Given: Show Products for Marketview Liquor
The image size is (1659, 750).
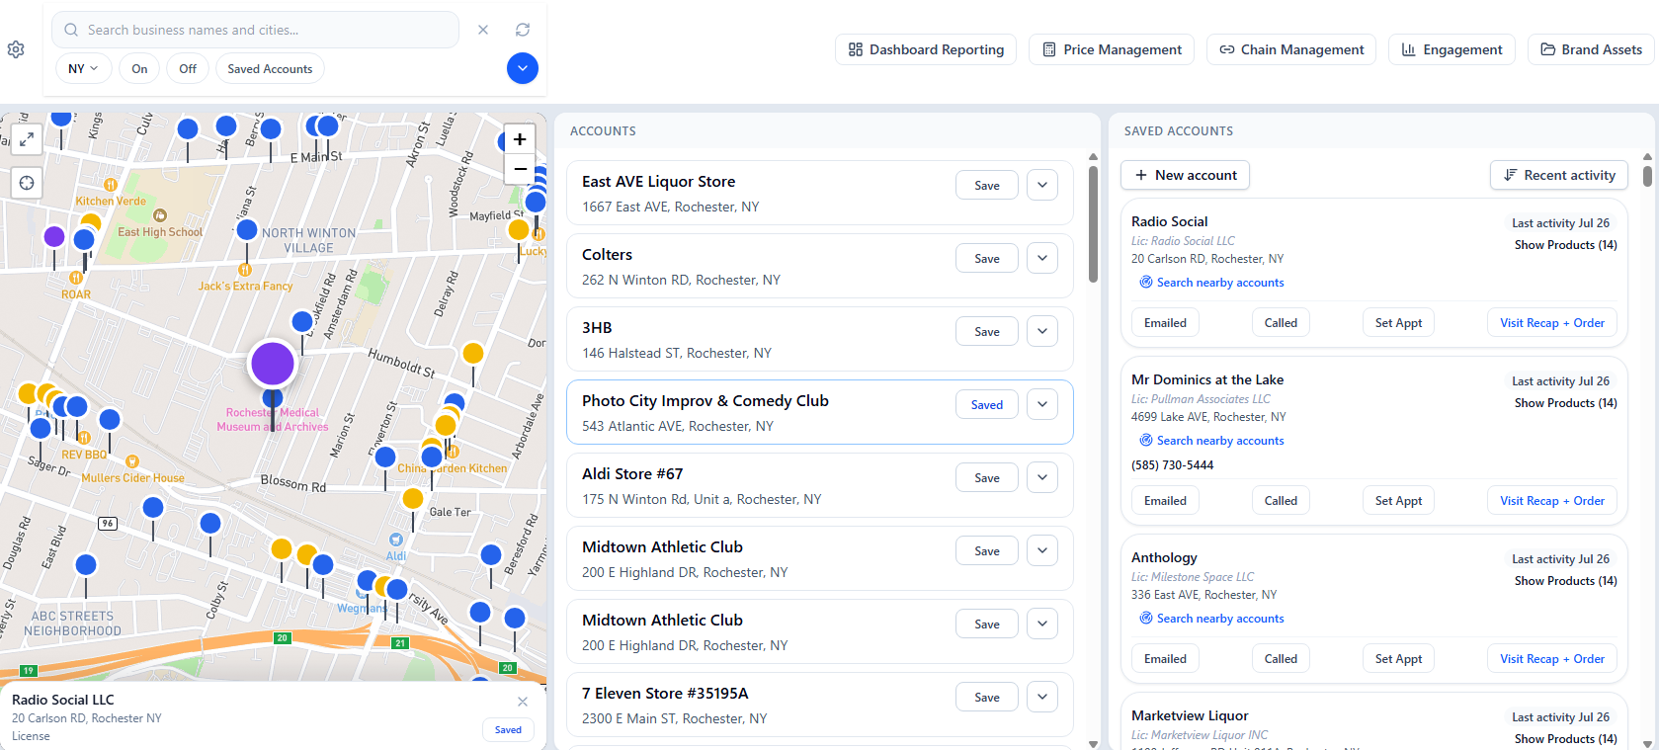Looking at the screenshot, I should coord(1565,739).
